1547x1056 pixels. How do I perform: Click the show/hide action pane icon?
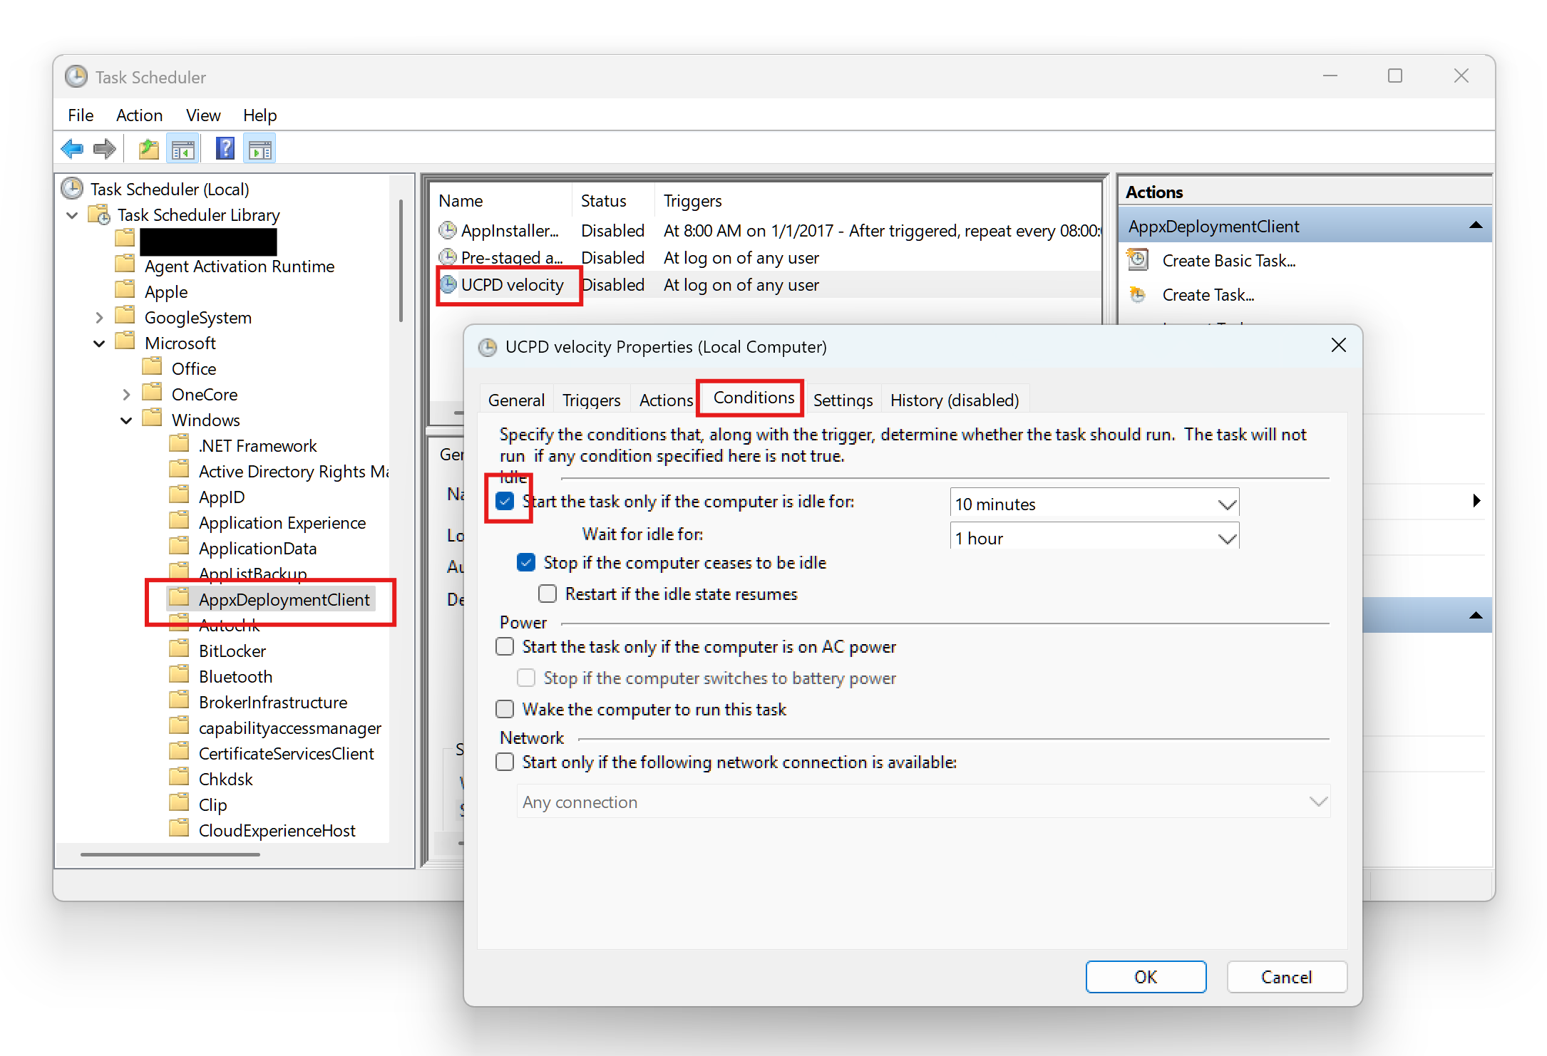pyautogui.click(x=260, y=149)
